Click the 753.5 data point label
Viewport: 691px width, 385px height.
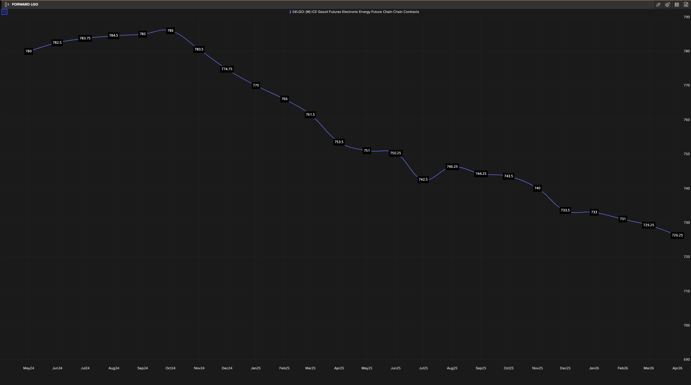click(339, 142)
